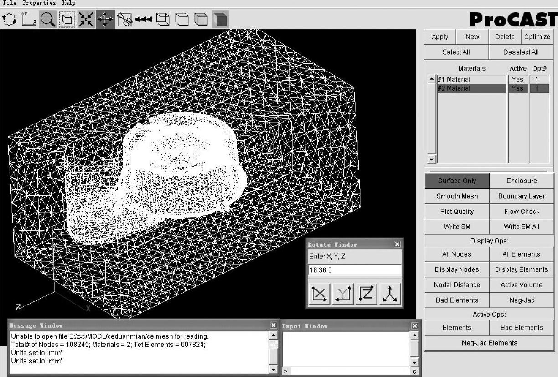Switch to wireframe cube display mode
Viewport: 558px width, 377px height.
tap(163, 19)
